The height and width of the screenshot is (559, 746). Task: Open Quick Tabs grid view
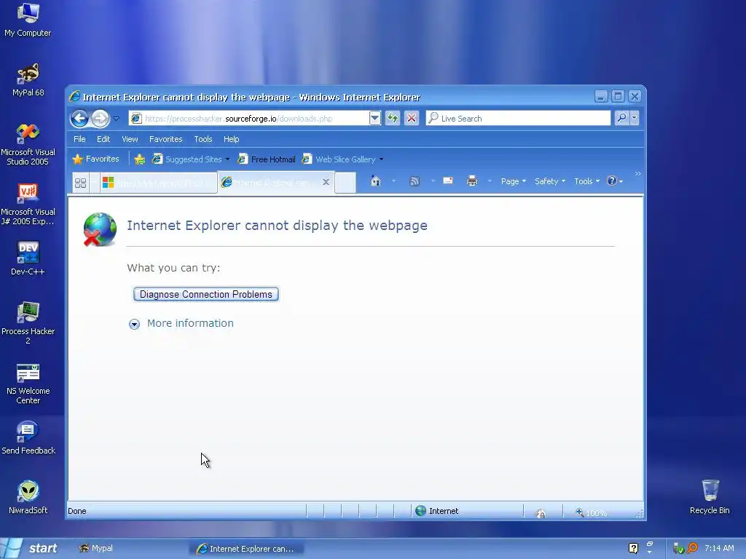pyautogui.click(x=80, y=183)
